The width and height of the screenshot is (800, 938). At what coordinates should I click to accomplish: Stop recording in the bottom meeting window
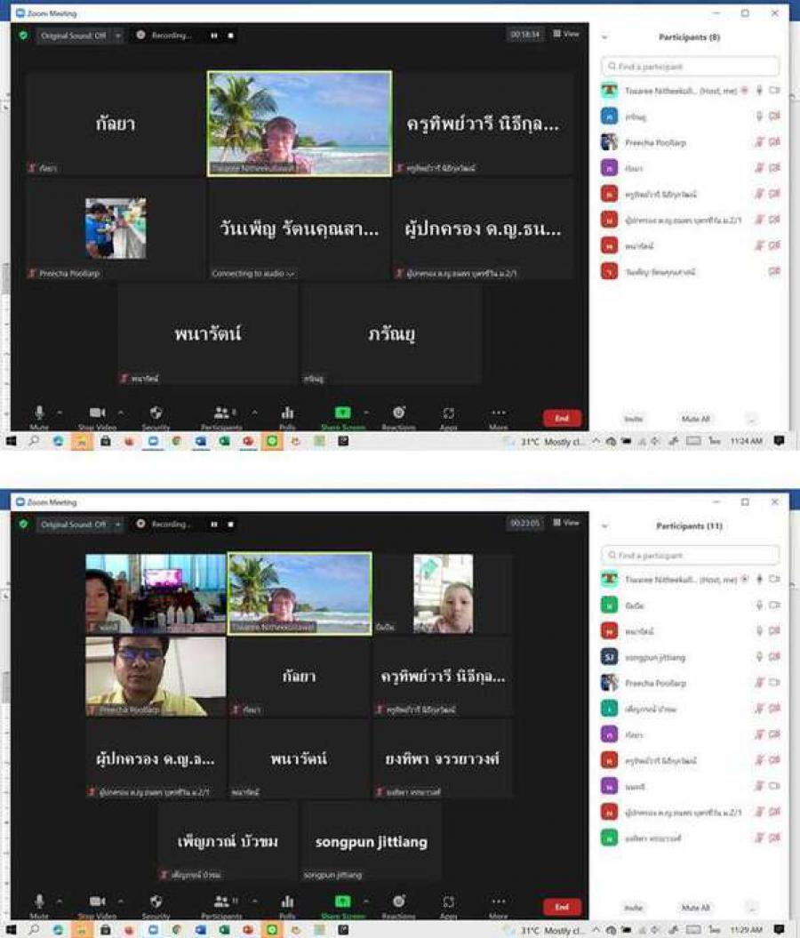[x=230, y=525]
